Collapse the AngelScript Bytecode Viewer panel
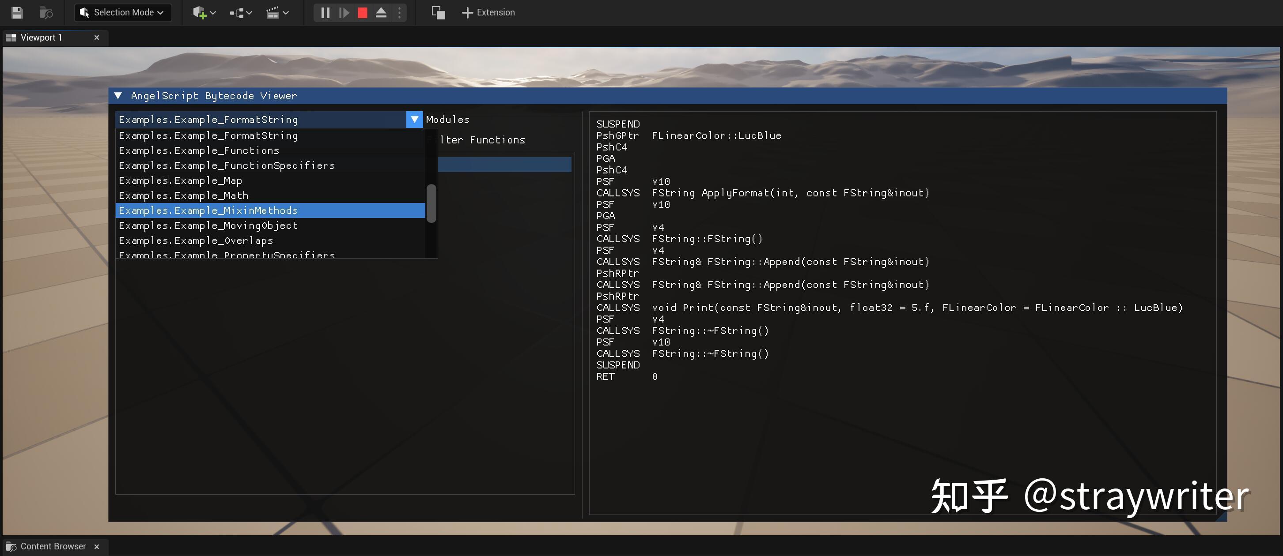Screen dimensions: 1283x556 click(118, 95)
